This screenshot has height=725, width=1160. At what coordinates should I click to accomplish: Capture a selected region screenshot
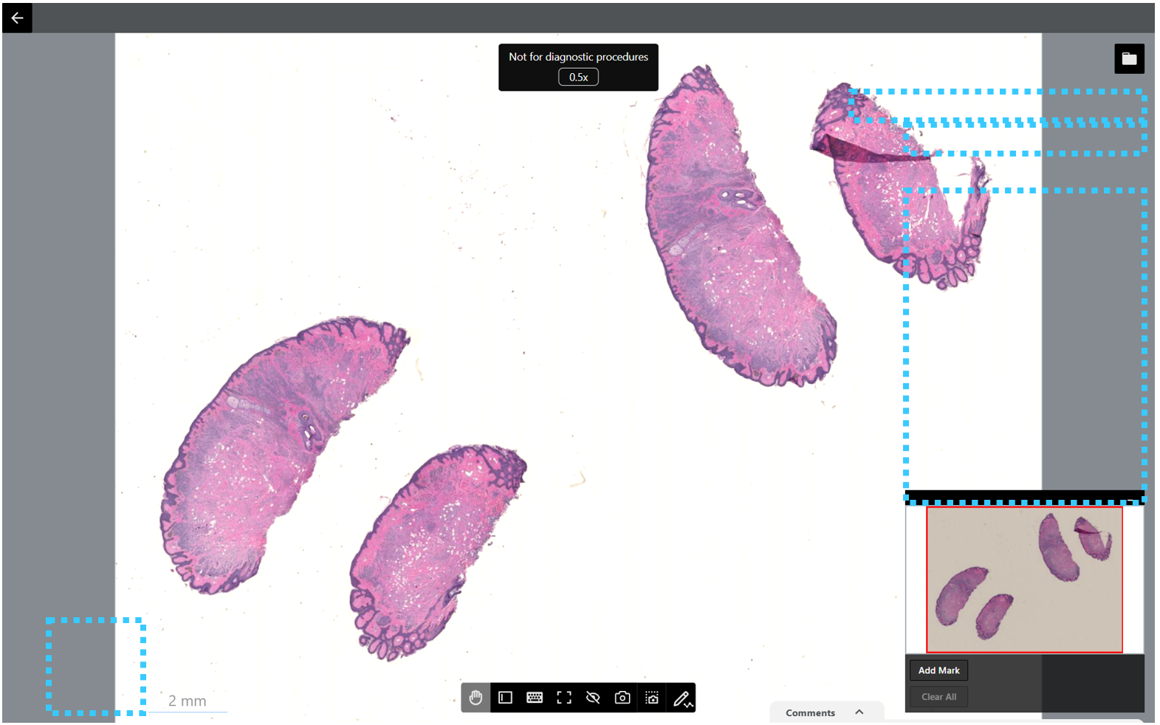[x=652, y=698]
